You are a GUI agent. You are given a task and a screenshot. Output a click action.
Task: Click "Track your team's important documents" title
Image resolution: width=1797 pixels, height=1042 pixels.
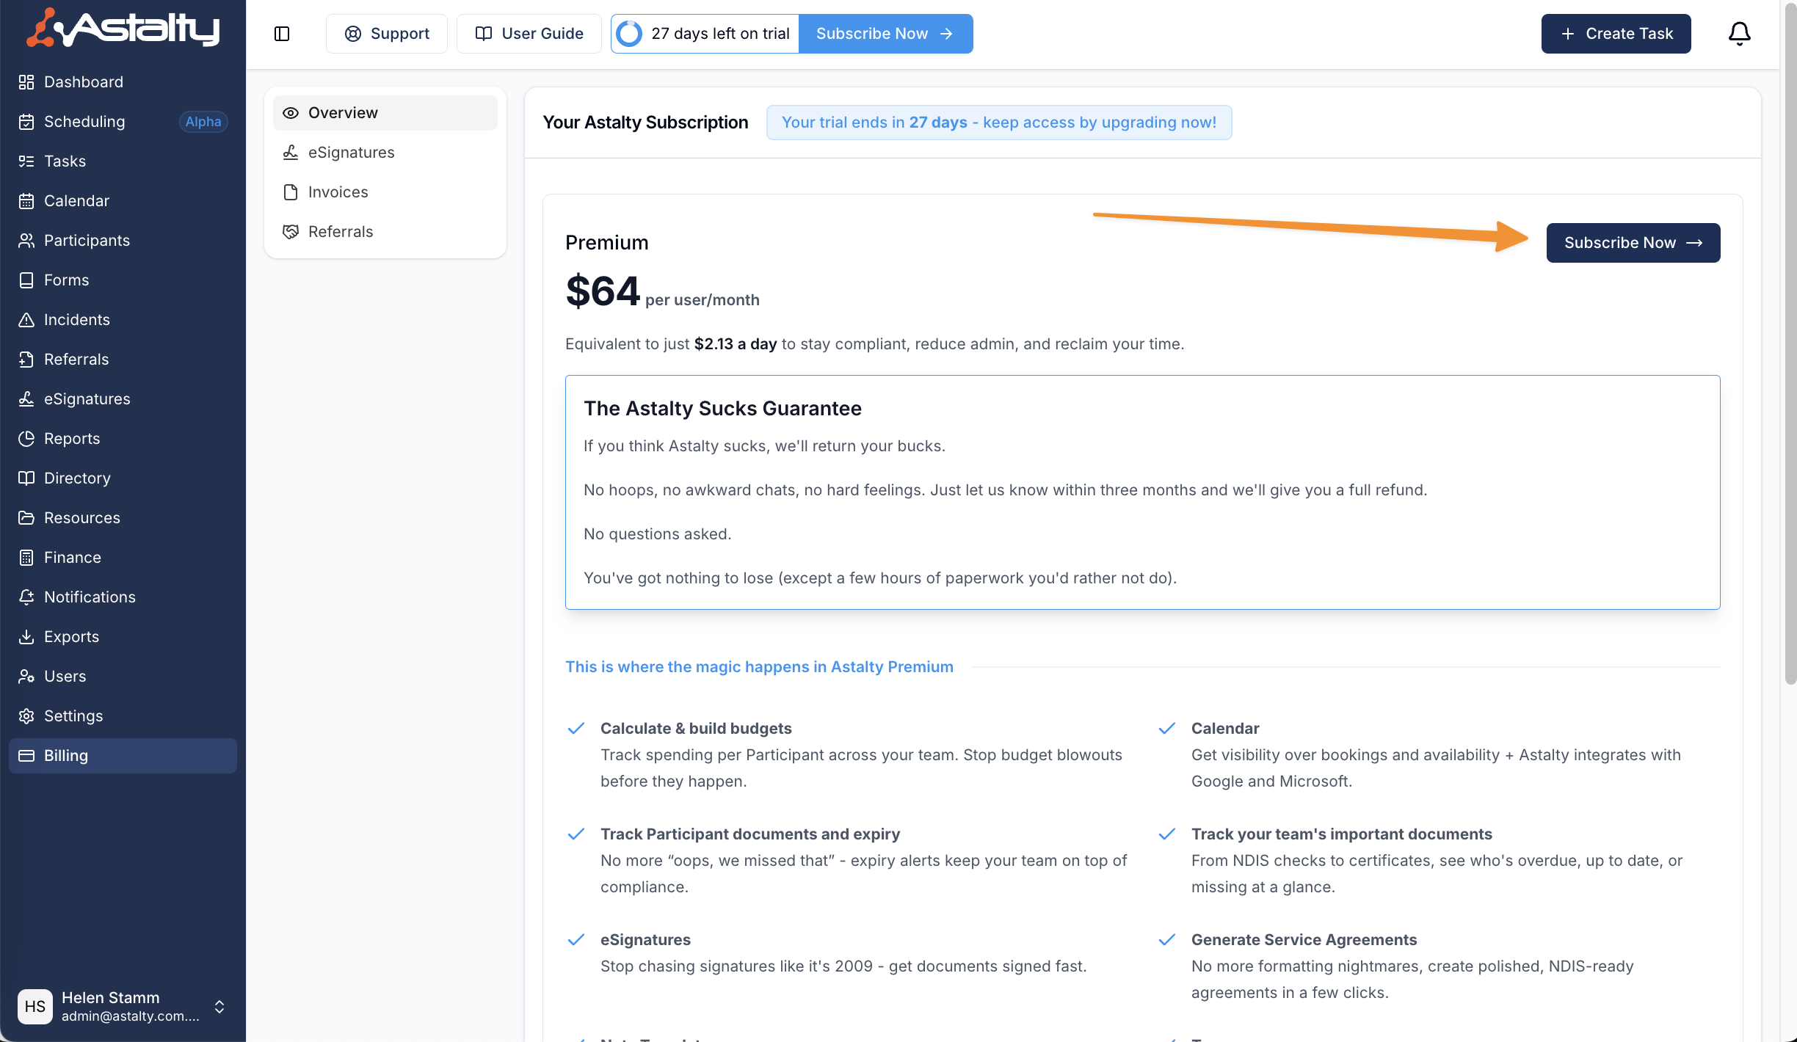pyautogui.click(x=1342, y=834)
